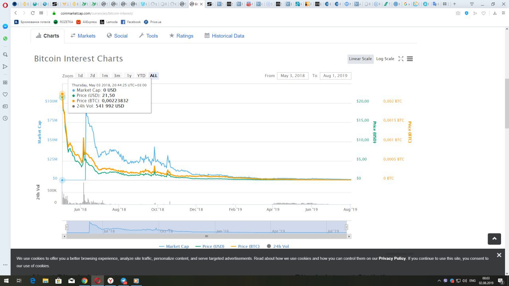This screenshot has width=509, height=286.
Task: Toggle Price (USD) series in legend
Action: point(210,246)
